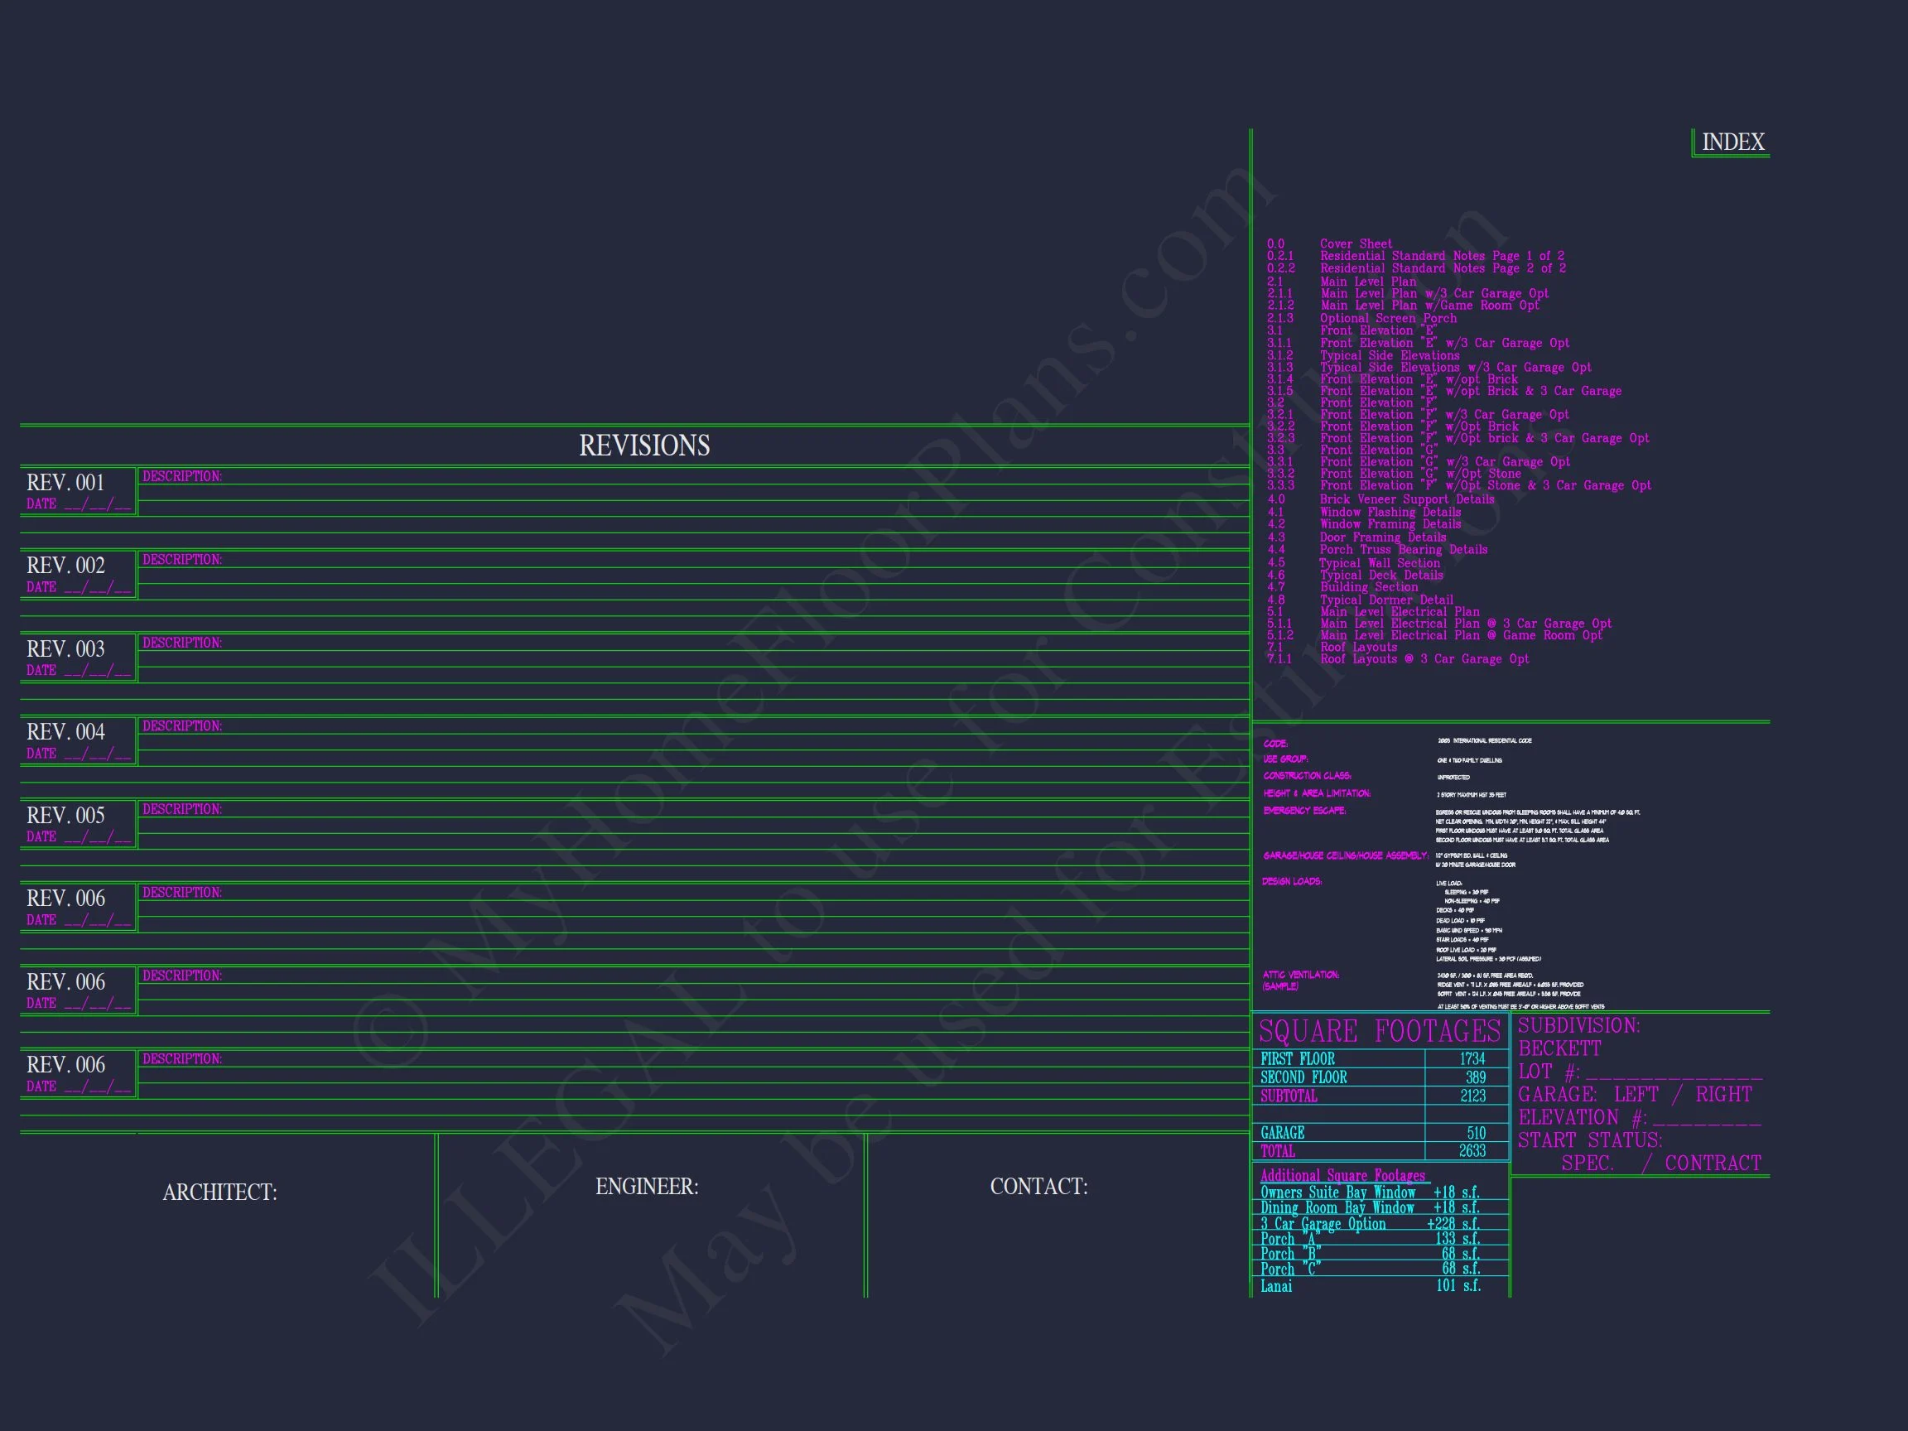
Task: Click the INDEX title label
Action: pyautogui.click(x=1732, y=142)
